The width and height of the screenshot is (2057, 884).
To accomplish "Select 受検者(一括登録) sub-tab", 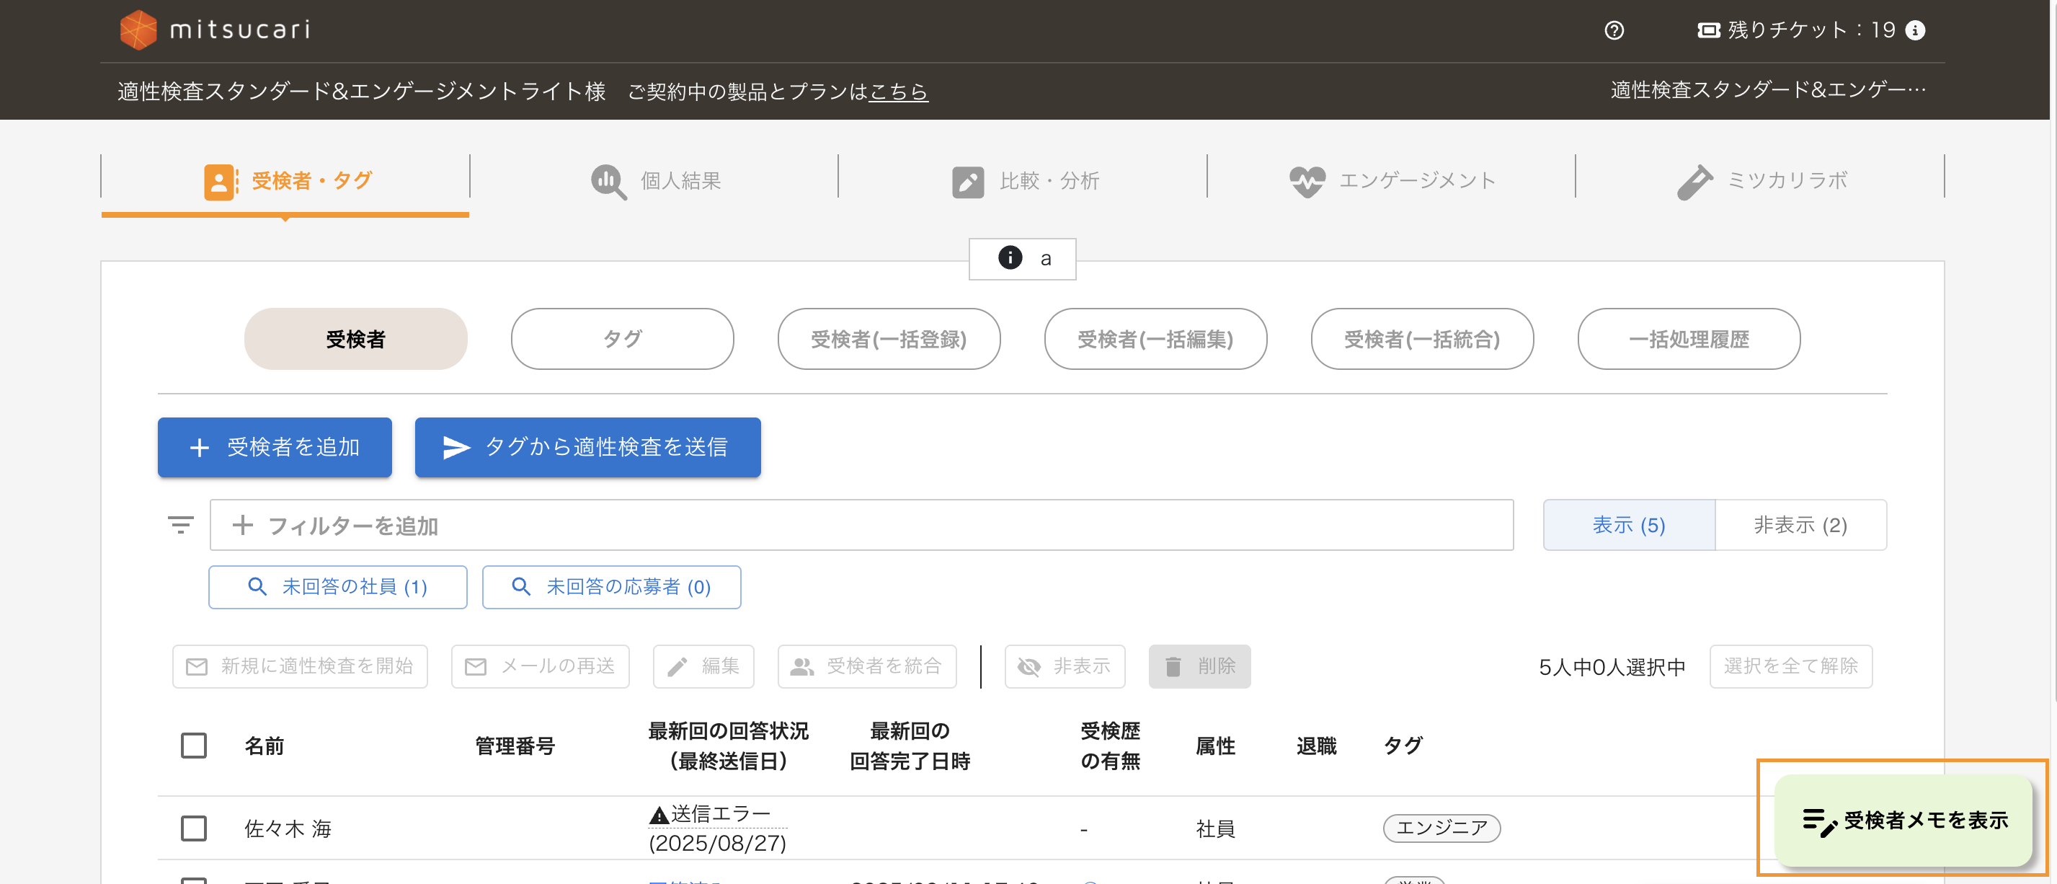I will [x=888, y=339].
